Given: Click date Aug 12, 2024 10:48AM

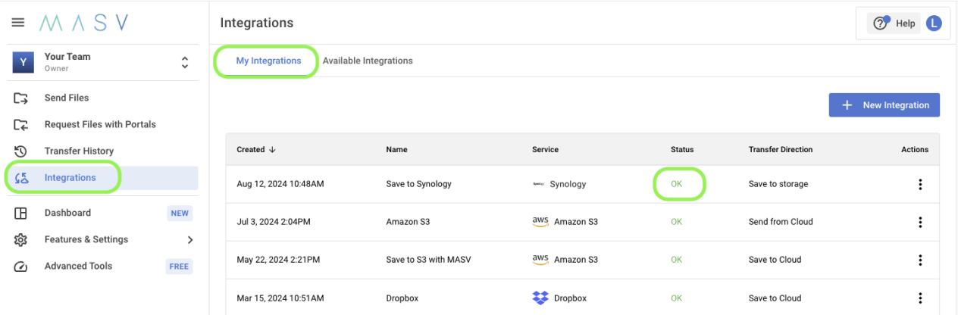Looking at the screenshot, I should point(280,184).
